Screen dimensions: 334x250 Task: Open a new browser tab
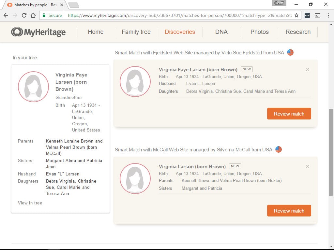point(74,5)
